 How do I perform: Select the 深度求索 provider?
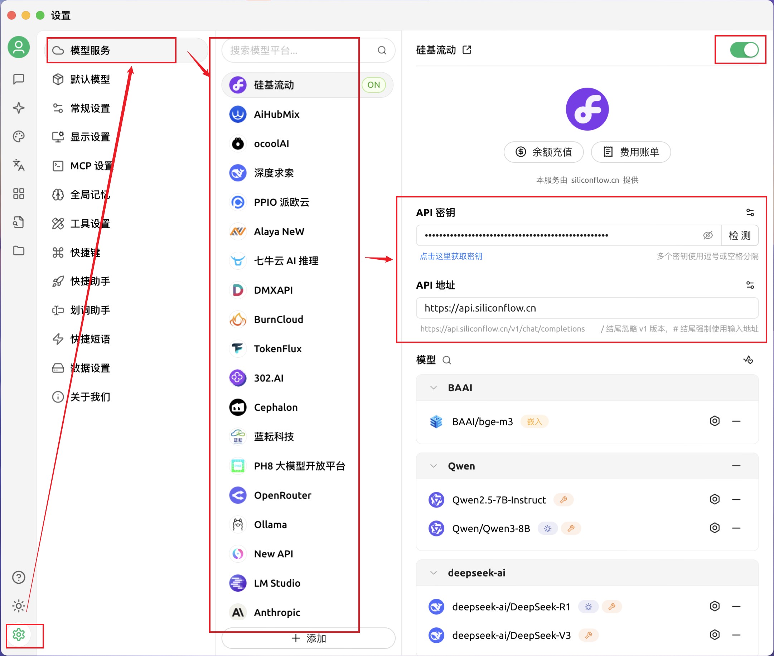tap(308, 173)
